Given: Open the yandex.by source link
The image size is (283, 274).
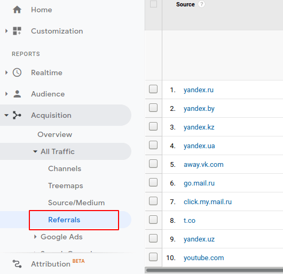Looking at the screenshot, I should (x=199, y=109).
